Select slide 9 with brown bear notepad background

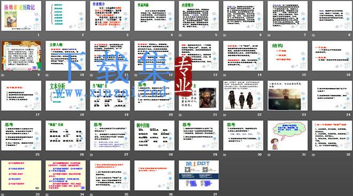(x=21, y=56)
